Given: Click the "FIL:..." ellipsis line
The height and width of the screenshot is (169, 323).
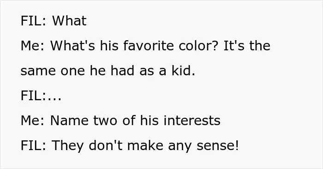Looking at the screenshot, I should (41, 96).
